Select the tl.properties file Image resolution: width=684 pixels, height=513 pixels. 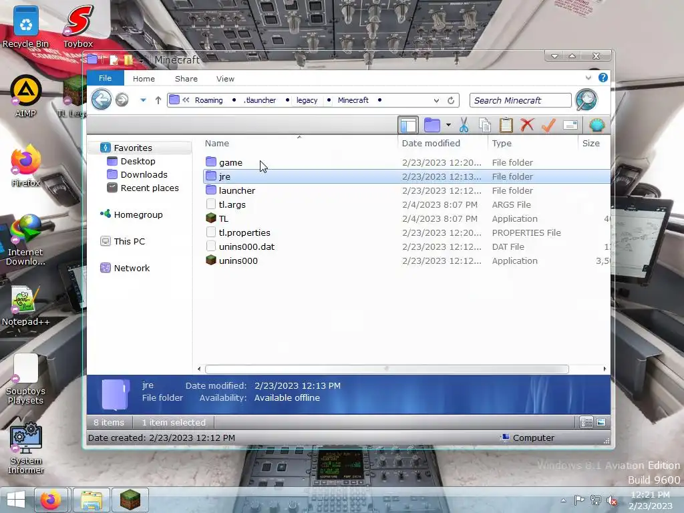coord(406,232)
